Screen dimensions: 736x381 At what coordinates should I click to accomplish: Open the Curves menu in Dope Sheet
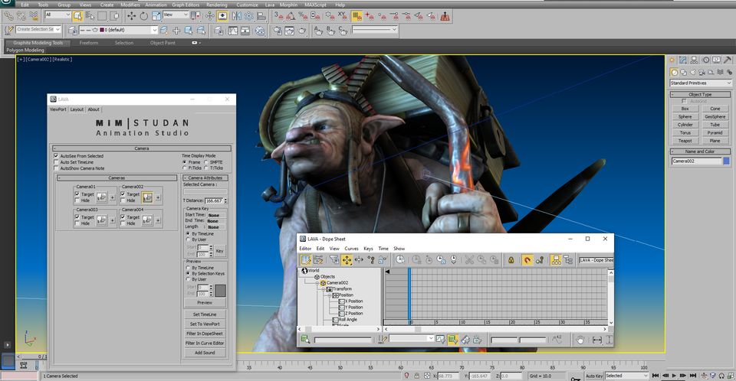pyautogui.click(x=351, y=249)
